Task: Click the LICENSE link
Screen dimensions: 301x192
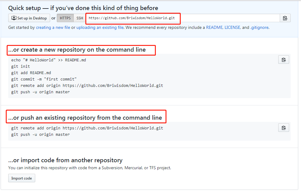Action: click(232, 27)
